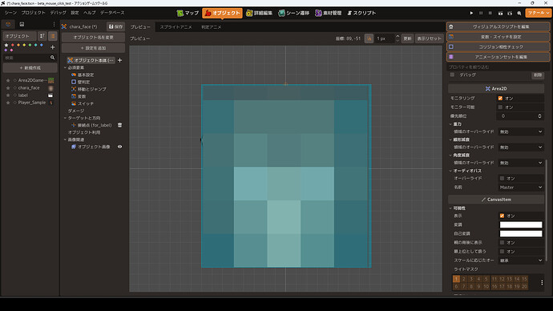Open スケールに応じた dropdown
This screenshot has width=553, height=311.
521,261
